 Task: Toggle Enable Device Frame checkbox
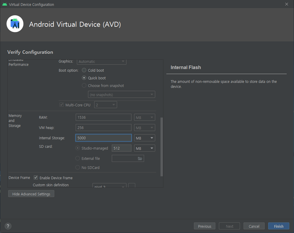[36, 177]
